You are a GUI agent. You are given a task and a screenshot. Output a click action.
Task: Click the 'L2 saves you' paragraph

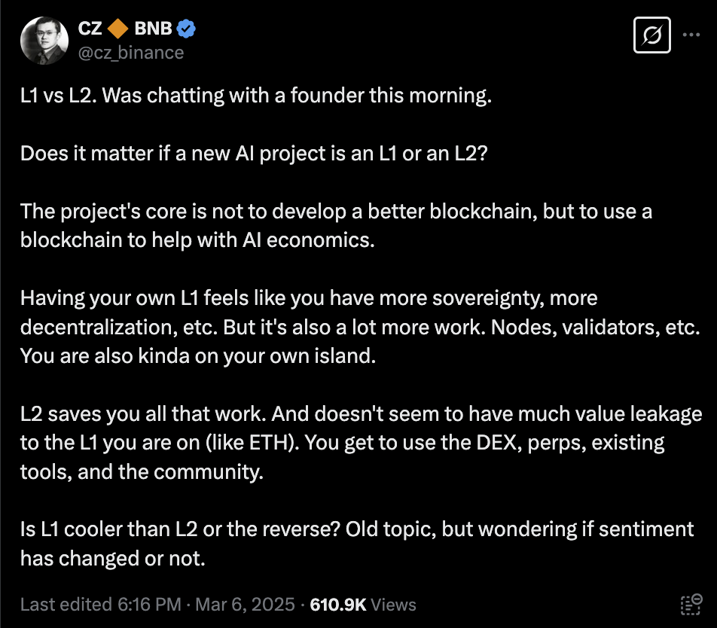pos(362,443)
